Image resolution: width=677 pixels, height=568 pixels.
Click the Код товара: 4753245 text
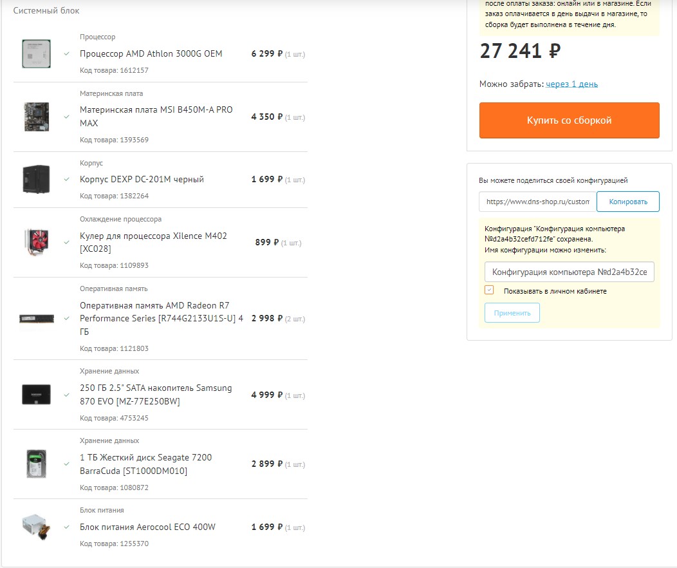tap(114, 418)
